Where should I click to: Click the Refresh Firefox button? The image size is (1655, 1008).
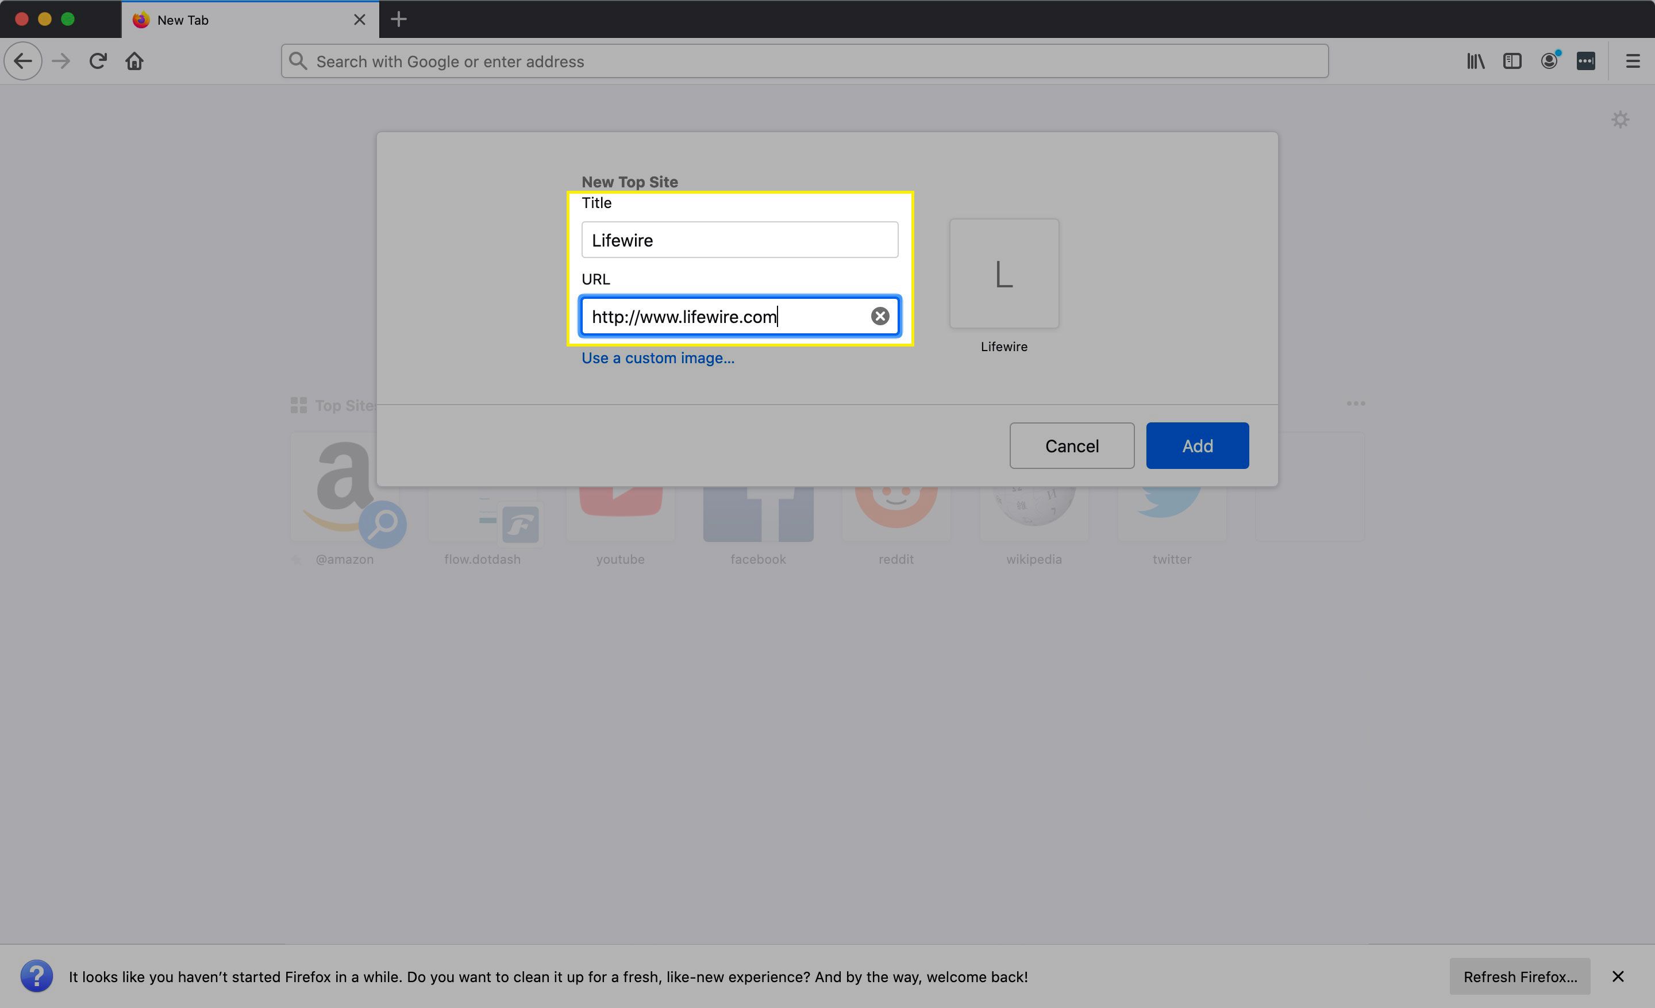click(1519, 976)
